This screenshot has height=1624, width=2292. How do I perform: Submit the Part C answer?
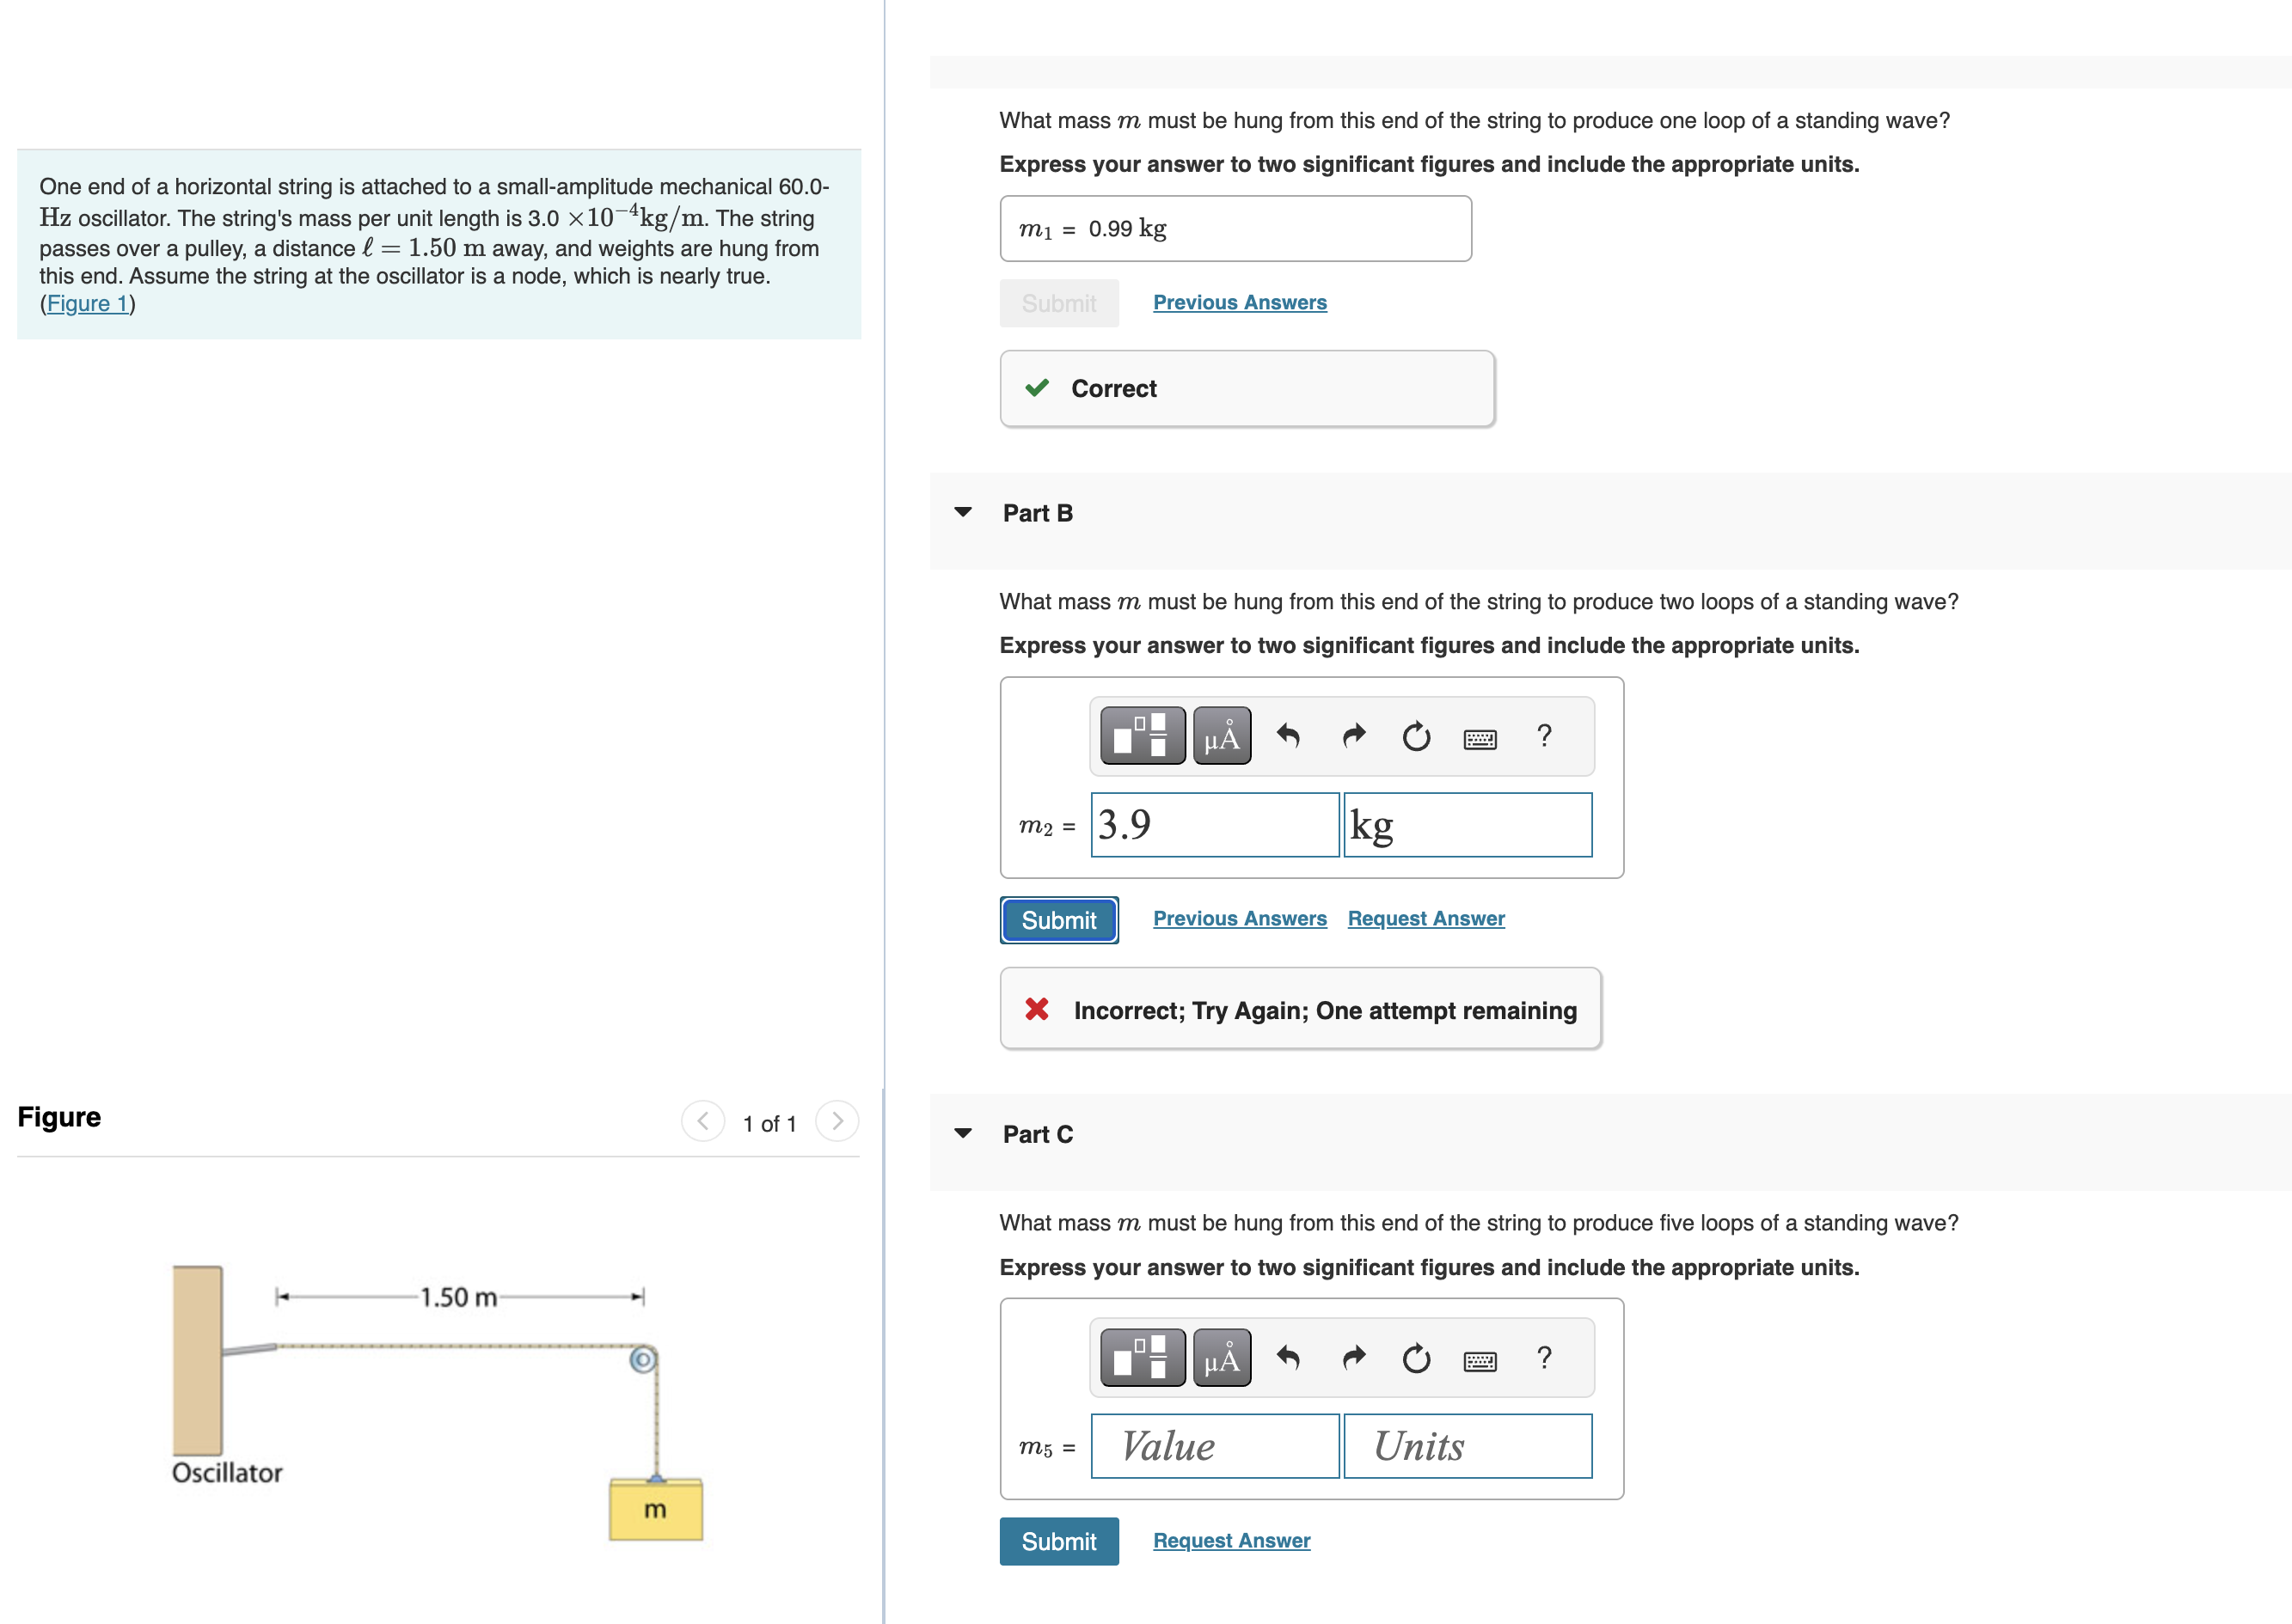pos(1058,1541)
